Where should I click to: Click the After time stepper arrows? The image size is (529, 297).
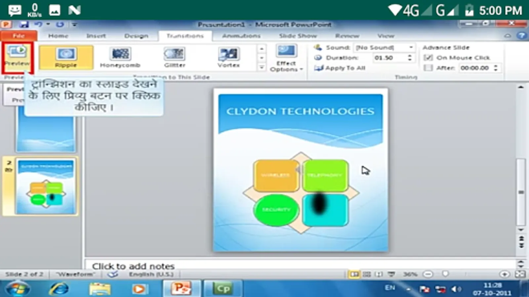496,68
